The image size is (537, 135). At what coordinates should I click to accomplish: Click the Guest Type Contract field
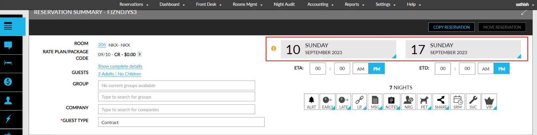point(181,122)
